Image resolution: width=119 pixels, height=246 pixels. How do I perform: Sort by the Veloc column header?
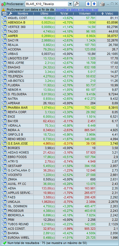coord(107,14)
